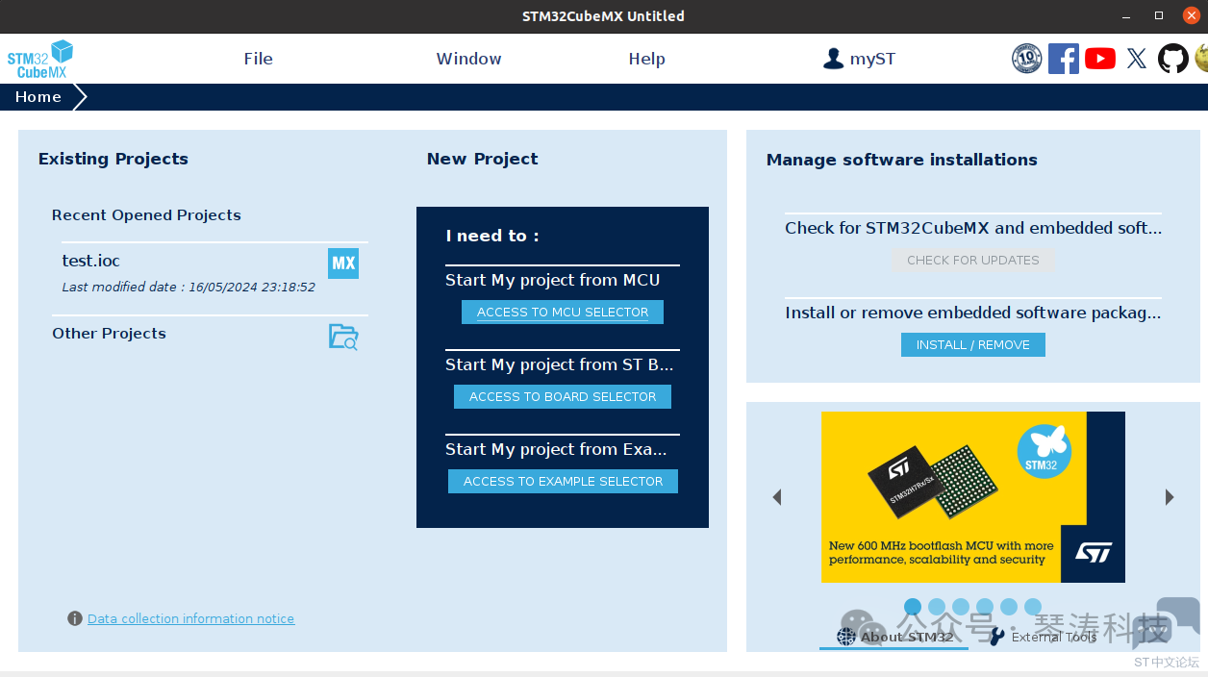Click the Last modified date line of test.ioc
This screenshot has height=677, width=1208.
(189, 287)
